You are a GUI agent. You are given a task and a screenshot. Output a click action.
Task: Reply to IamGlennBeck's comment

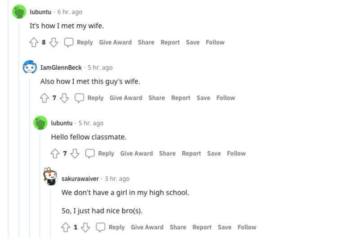click(89, 98)
